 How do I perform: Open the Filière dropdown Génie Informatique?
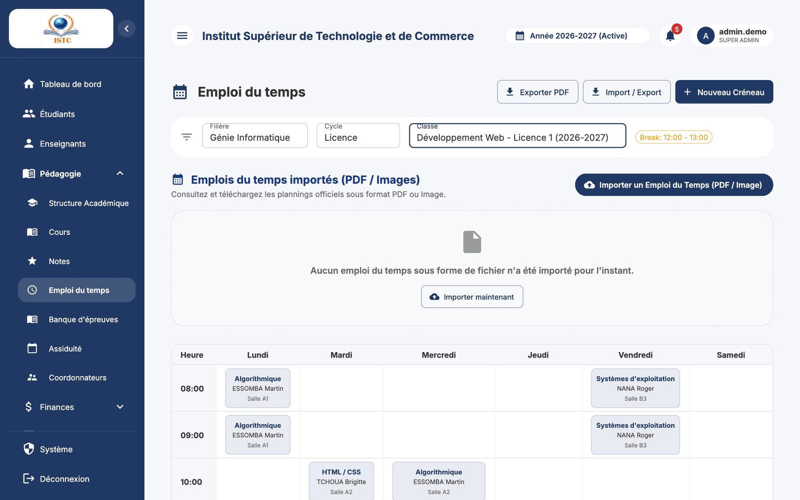click(255, 135)
